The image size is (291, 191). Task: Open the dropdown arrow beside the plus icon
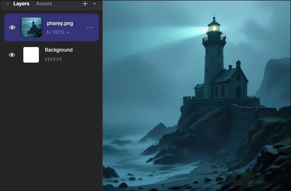point(95,4)
